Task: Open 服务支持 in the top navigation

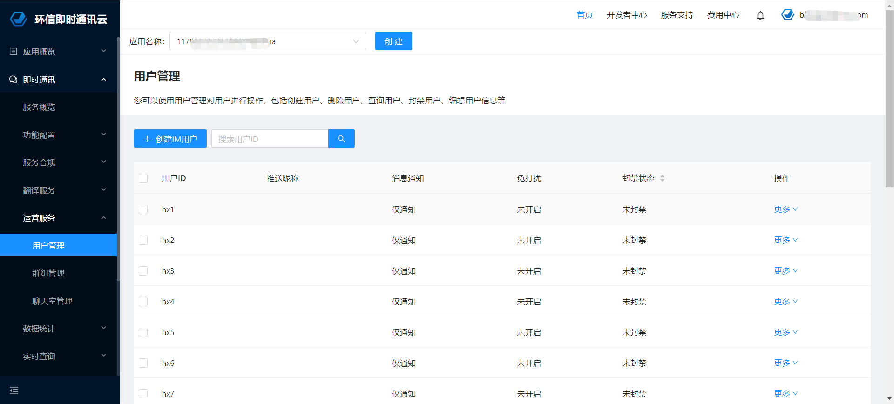Action: click(677, 15)
